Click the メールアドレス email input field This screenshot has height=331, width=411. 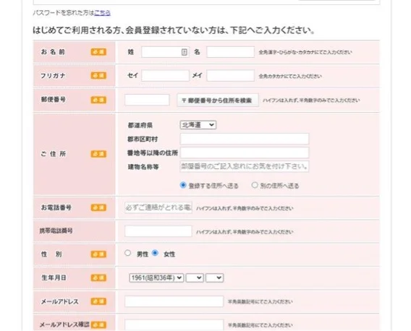[x=174, y=301]
